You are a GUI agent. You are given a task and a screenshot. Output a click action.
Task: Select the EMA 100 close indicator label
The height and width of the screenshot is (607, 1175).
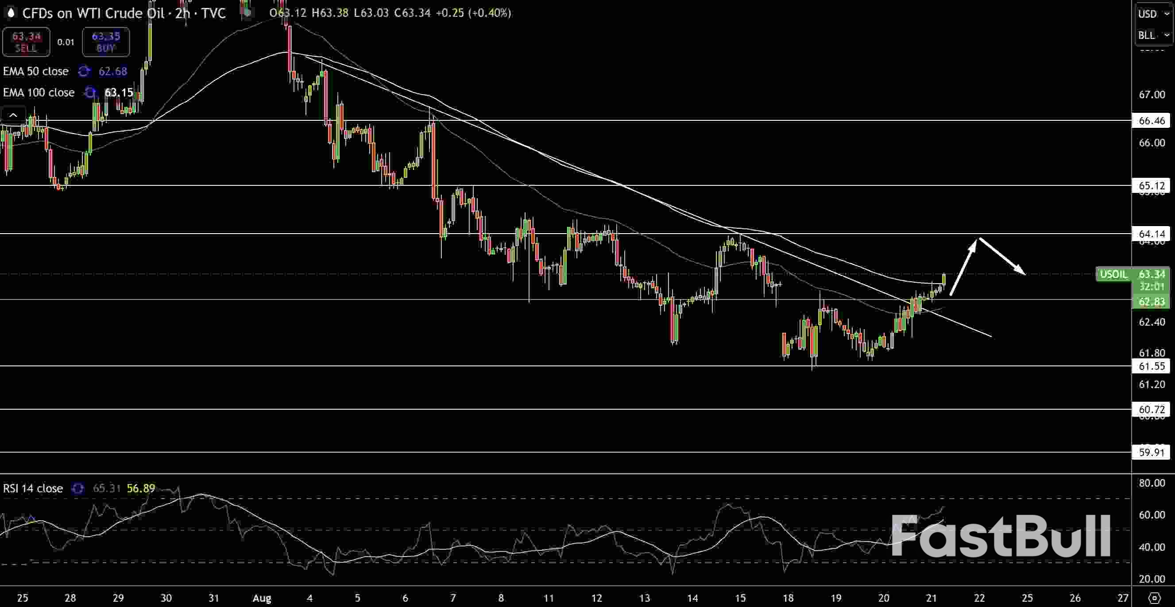coord(39,92)
